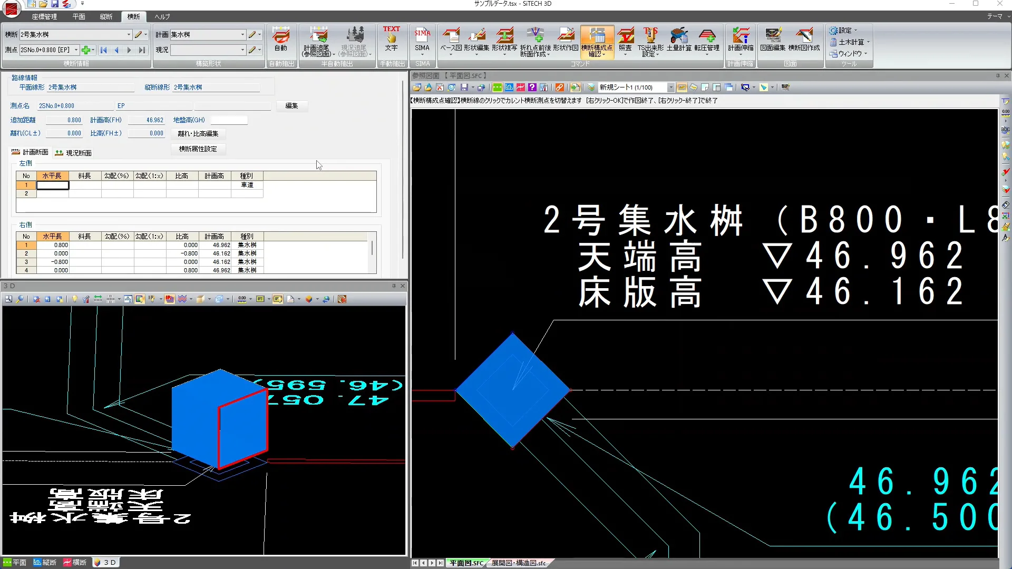Open the 展開図・構造図.sfc drawing tab
The width and height of the screenshot is (1012, 569).
(x=519, y=563)
